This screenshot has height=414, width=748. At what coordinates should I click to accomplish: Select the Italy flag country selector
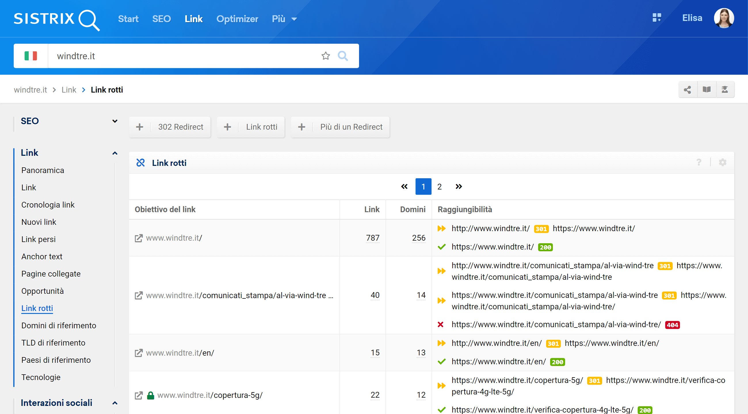click(31, 56)
